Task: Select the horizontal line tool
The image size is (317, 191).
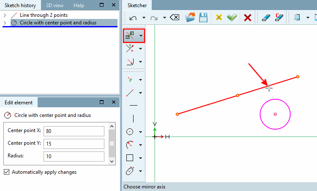Action: pos(134,105)
